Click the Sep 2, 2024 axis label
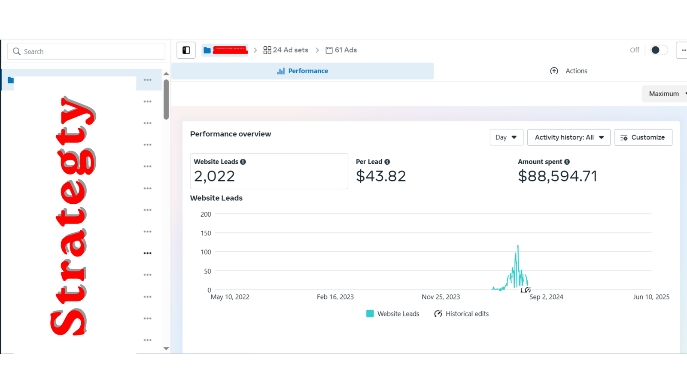This screenshot has width=687, height=386. point(546,297)
